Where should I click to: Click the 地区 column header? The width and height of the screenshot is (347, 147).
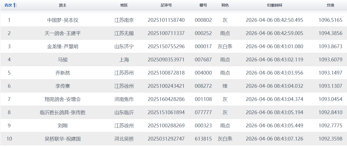124,5
